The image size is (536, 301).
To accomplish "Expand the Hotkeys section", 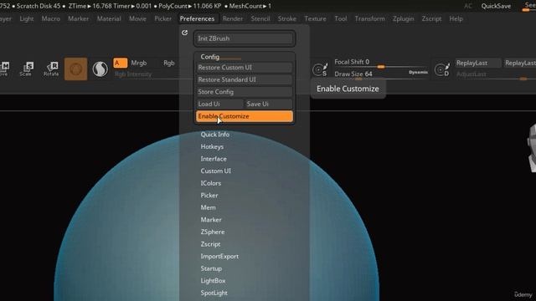I will coord(212,147).
